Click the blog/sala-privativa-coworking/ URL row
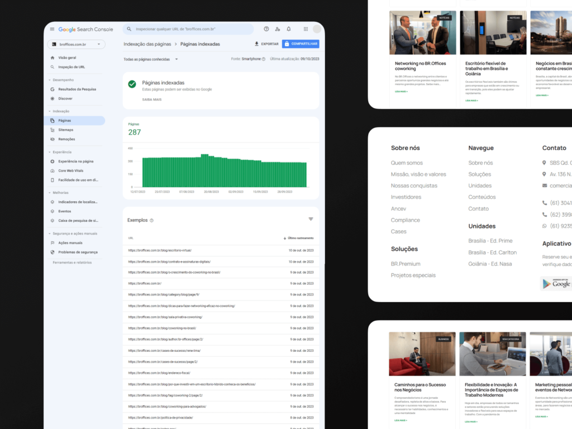The image size is (572, 429). click(221, 317)
